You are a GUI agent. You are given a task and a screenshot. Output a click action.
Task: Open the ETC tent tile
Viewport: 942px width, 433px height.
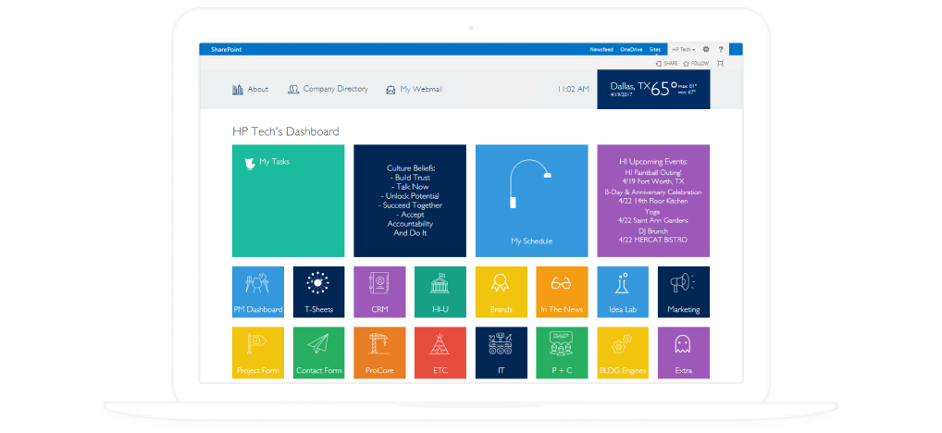[x=440, y=353]
